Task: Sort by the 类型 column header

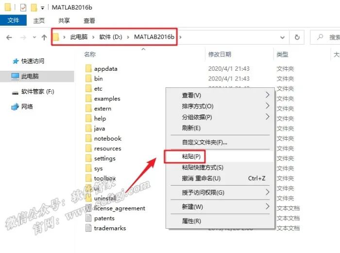Action: coord(282,54)
